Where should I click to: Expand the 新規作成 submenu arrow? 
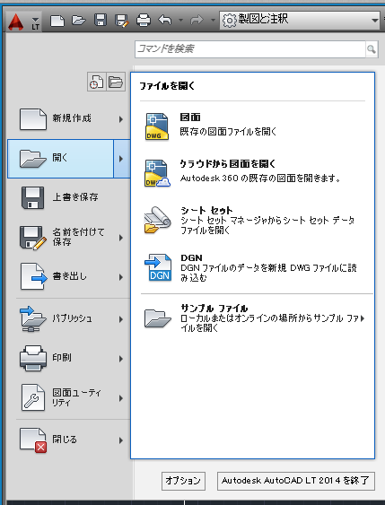click(x=121, y=119)
